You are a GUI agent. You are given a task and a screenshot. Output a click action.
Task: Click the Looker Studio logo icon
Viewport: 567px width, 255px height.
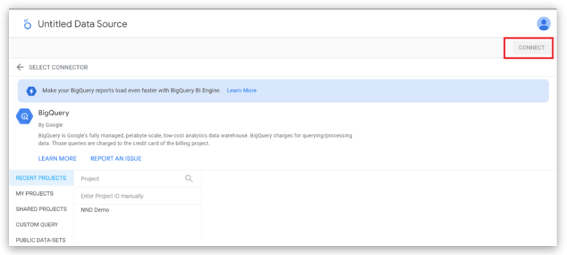pos(27,24)
